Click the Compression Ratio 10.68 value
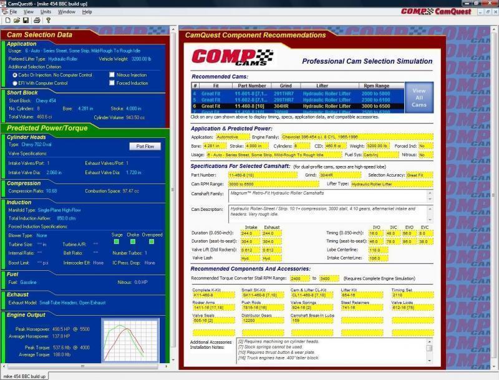 (x=52, y=192)
